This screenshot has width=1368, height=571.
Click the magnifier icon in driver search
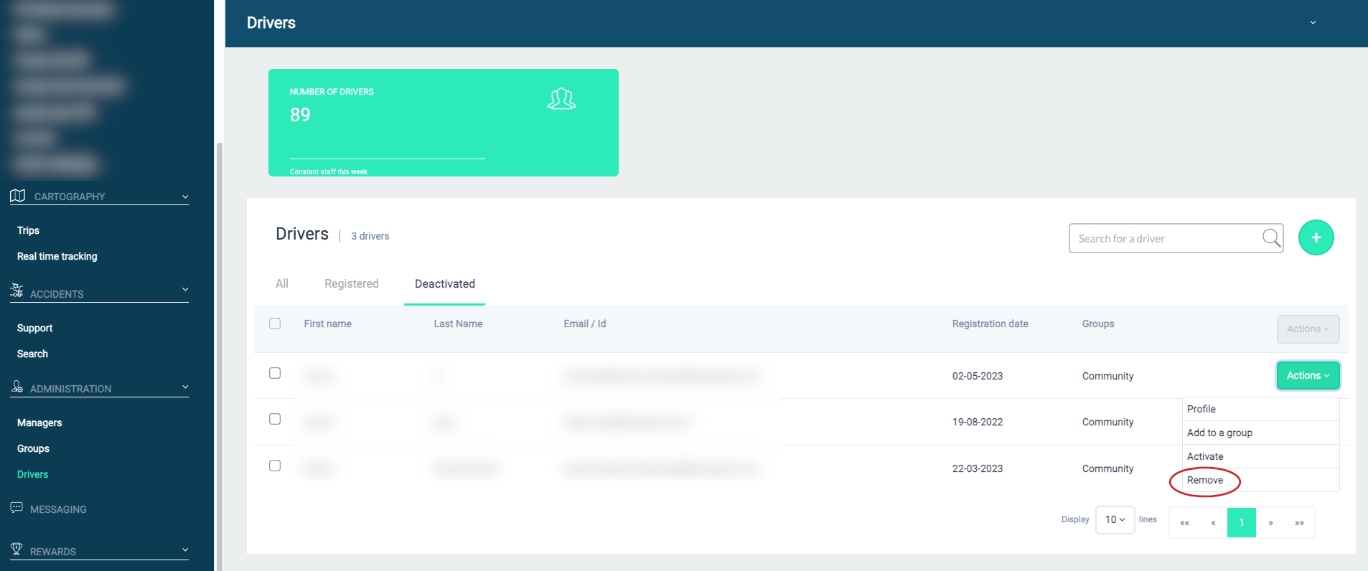(x=1270, y=238)
